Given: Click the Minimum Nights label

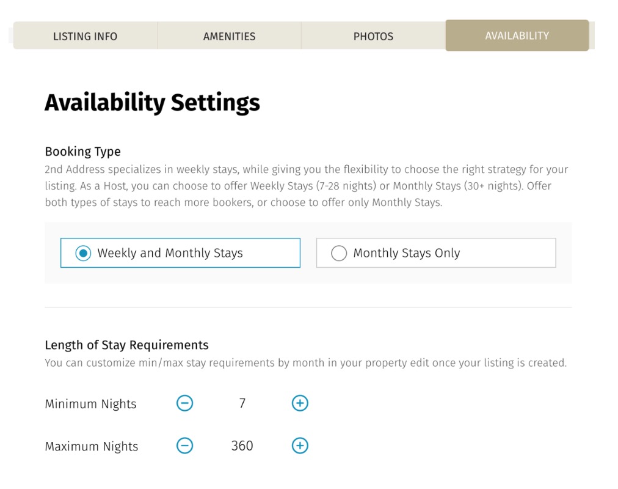Looking at the screenshot, I should pyautogui.click(x=90, y=404).
